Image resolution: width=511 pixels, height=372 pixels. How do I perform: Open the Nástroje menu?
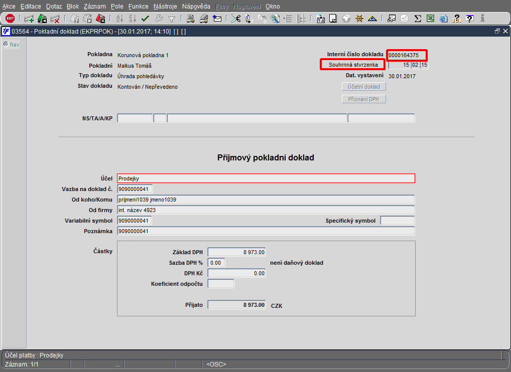165,7
